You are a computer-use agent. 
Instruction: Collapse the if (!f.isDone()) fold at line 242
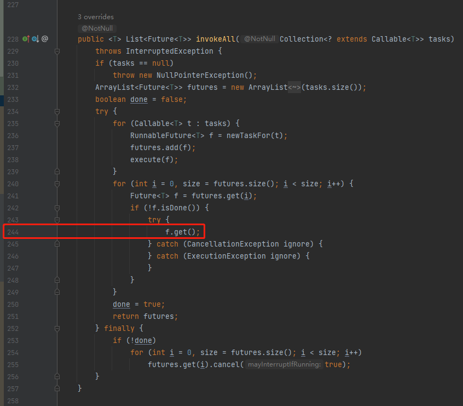[57, 208]
